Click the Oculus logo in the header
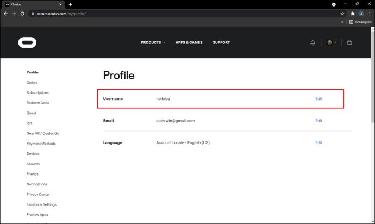The image size is (375, 224). [x=27, y=42]
